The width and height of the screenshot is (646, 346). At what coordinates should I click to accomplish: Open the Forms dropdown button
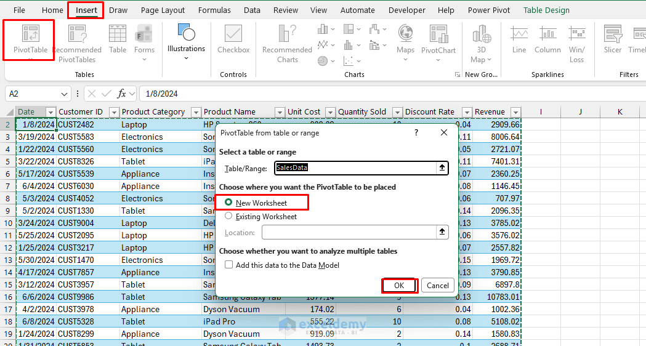[x=144, y=44]
